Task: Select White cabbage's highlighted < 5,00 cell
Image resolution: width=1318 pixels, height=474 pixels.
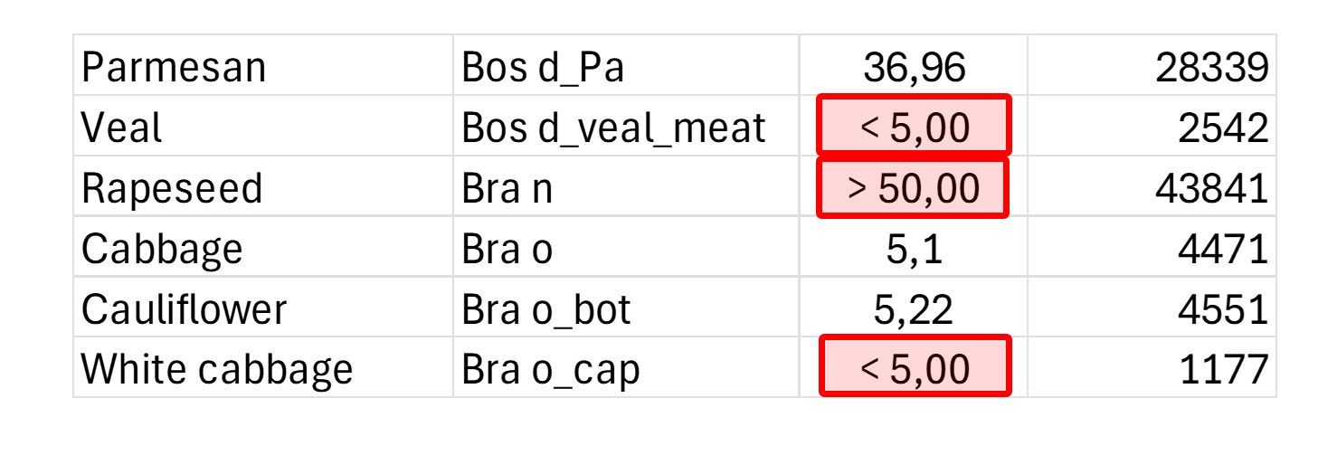Action: point(914,366)
